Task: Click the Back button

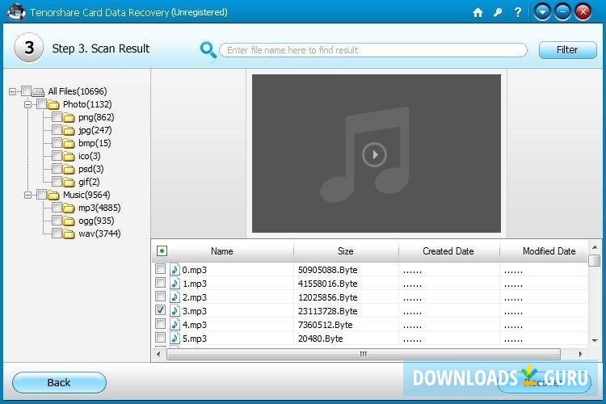Action: (59, 382)
